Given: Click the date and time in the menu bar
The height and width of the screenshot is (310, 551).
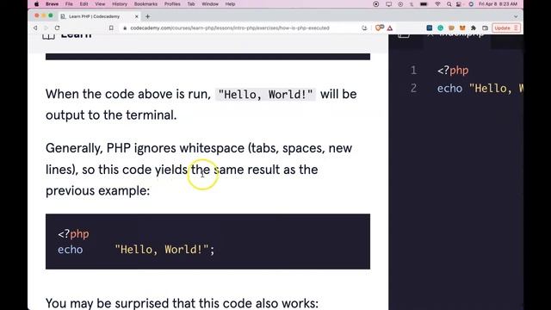Looking at the screenshot, I should 498,4.
